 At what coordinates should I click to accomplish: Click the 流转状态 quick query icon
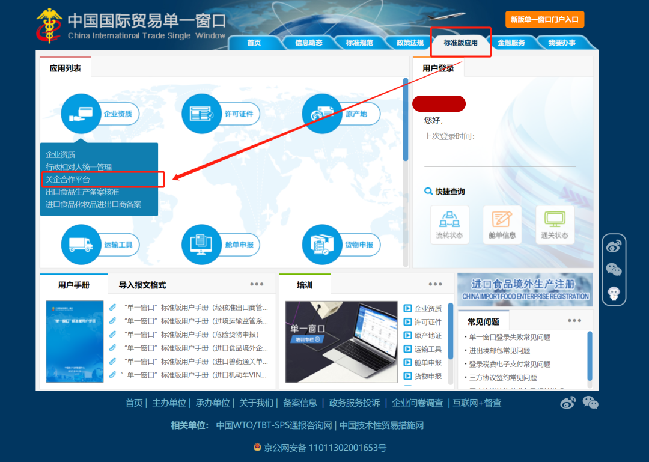[x=449, y=225]
